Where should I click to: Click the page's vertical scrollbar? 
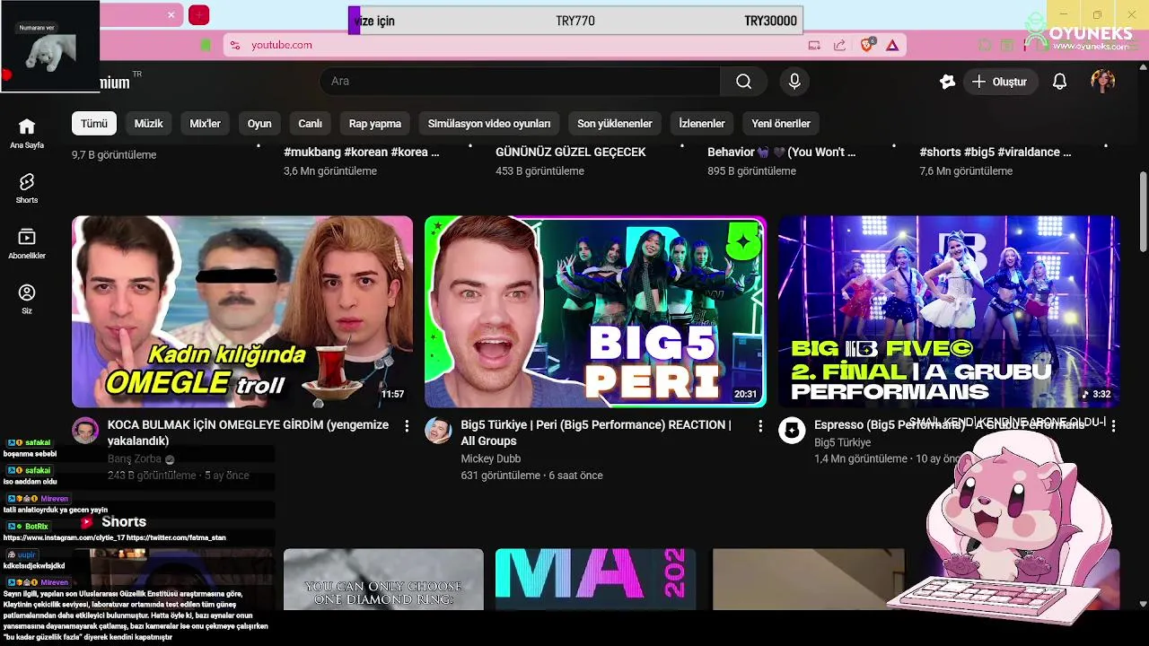(1143, 211)
